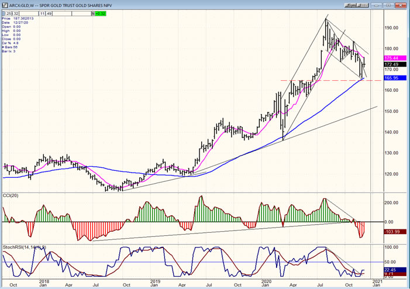The height and width of the screenshot is (289, 410).
Task: Click the black 172.49 last price tag
Action: (392, 64)
